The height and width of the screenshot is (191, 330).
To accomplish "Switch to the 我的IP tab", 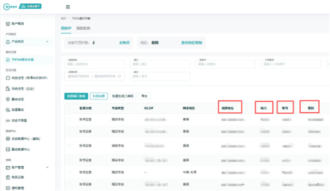I will point(66,28).
